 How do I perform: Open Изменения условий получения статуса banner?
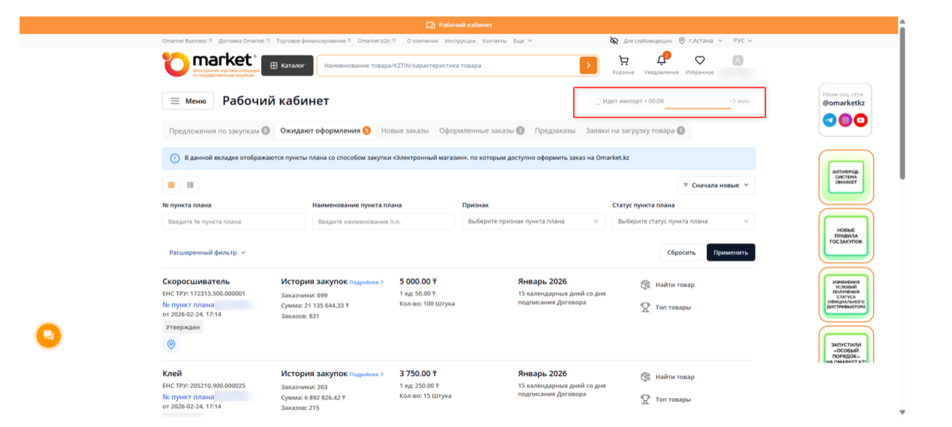pyautogui.click(x=845, y=295)
